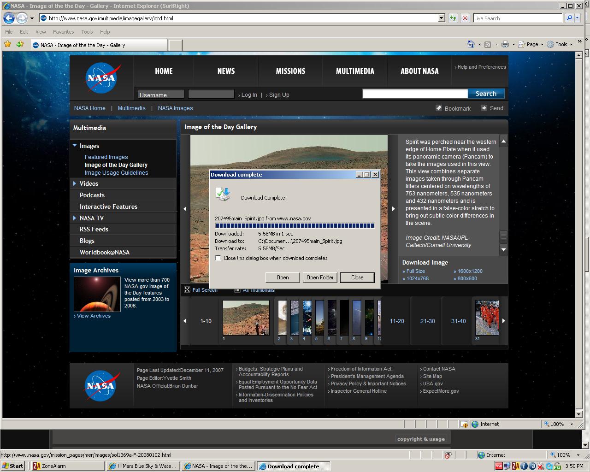Screen dimensions: 590x472
Task: Click the Add to Favorites icon
Action: click(x=20, y=44)
